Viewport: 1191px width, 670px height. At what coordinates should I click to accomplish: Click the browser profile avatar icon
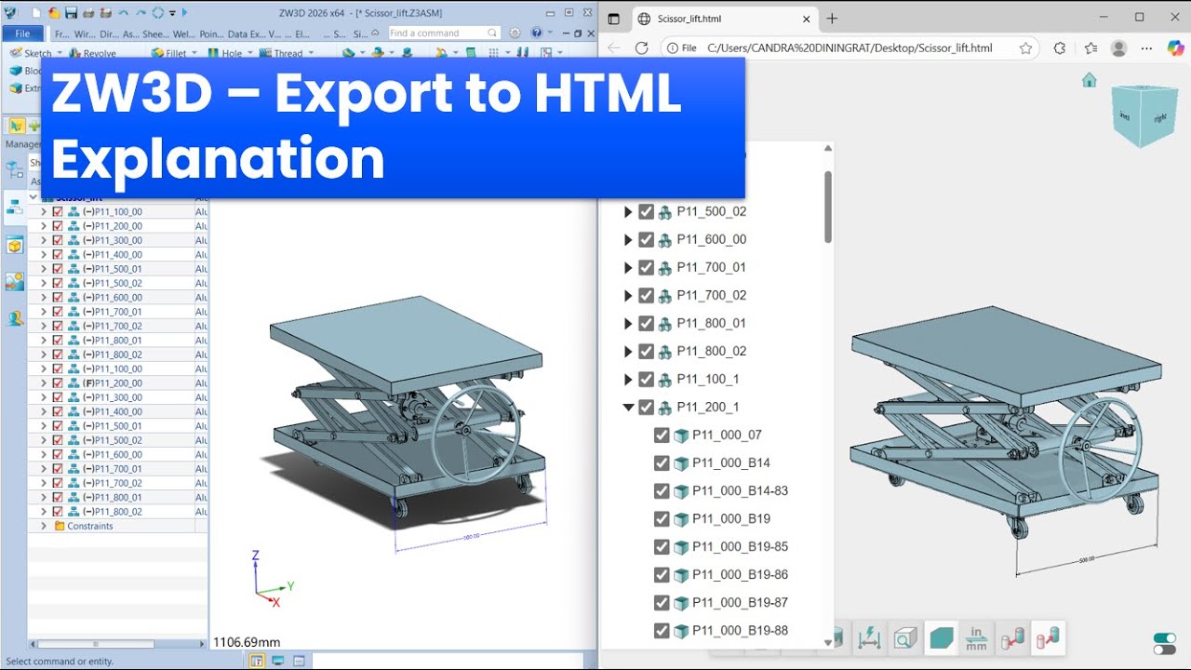pyautogui.click(x=1119, y=47)
